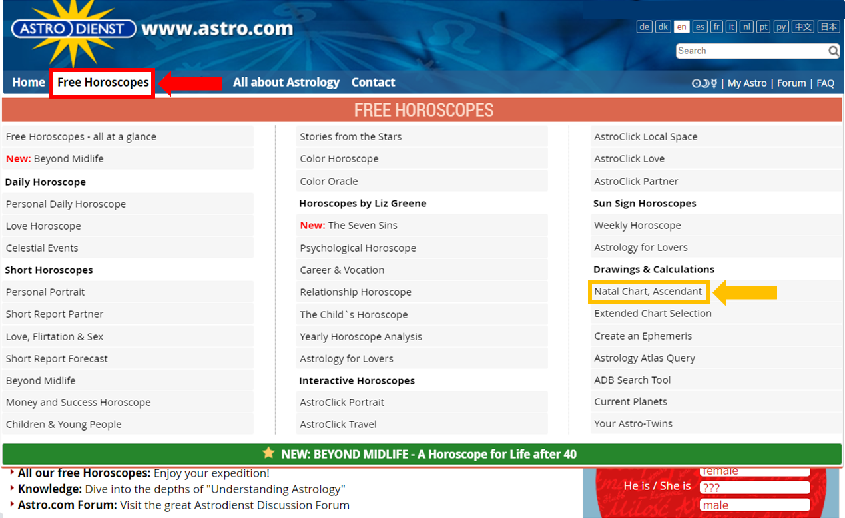Switch language to Chinese (中文)
Image resolution: width=845 pixels, height=518 pixels.
(804, 27)
